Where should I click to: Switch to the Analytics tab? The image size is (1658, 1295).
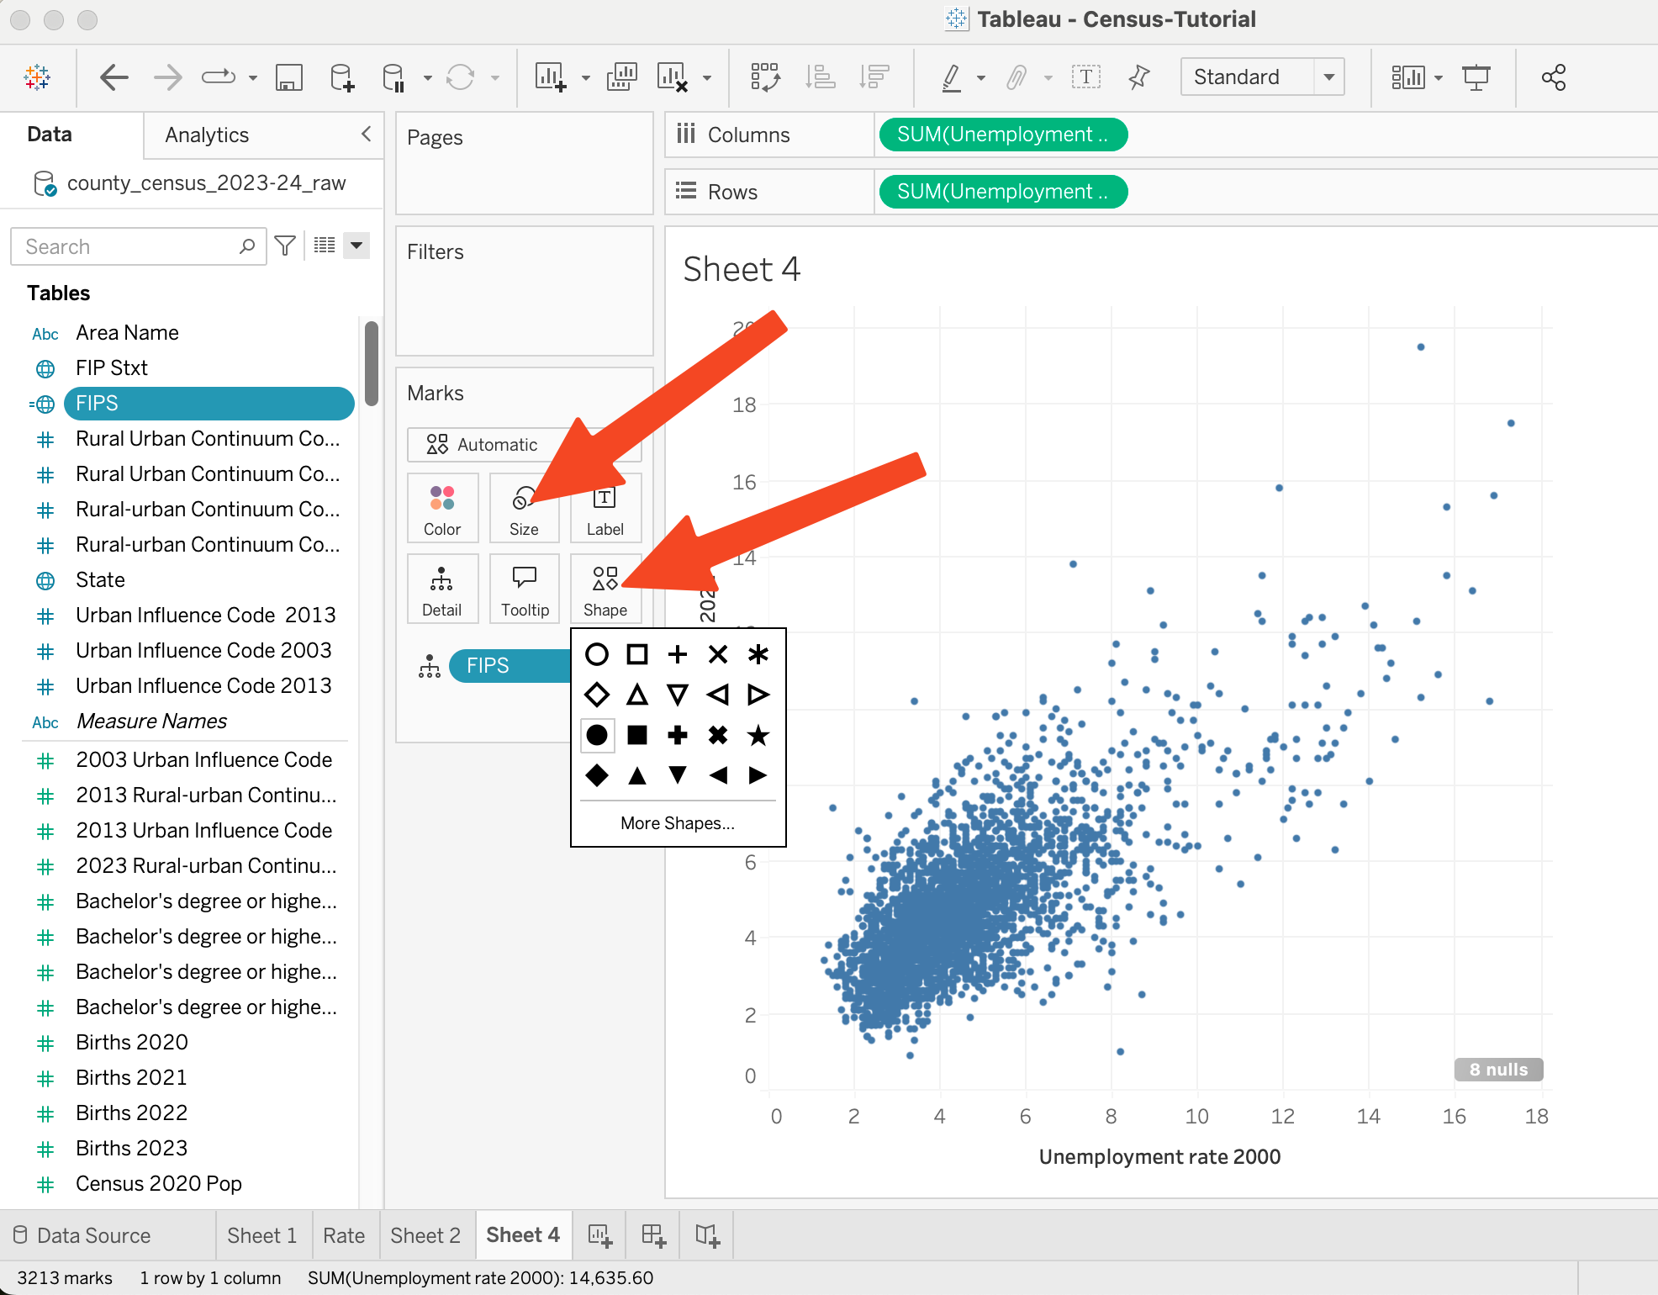(207, 135)
